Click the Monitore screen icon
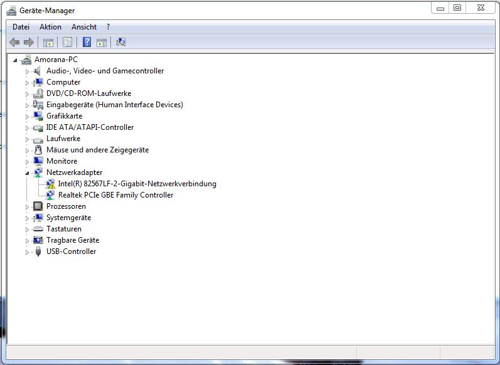This screenshot has height=365, width=500. [x=38, y=161]
